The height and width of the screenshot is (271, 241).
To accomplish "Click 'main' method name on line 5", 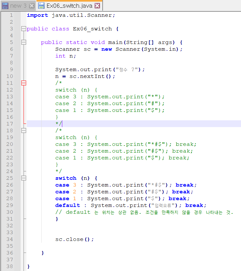I will [115, 42].
